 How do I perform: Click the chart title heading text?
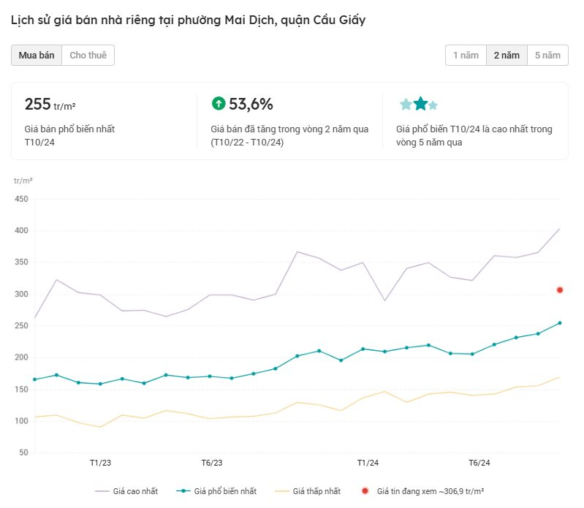[189, 20]
